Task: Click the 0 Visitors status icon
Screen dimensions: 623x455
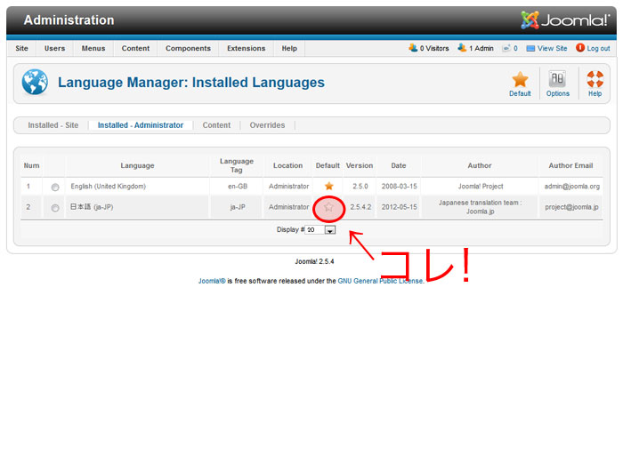Action: tap(413, 48)
